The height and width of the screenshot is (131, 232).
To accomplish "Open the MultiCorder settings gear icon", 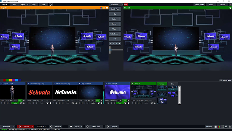I will tap(88, 127).
